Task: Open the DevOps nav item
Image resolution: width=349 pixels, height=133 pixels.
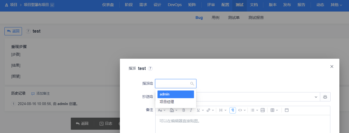Action: [175, 5]
